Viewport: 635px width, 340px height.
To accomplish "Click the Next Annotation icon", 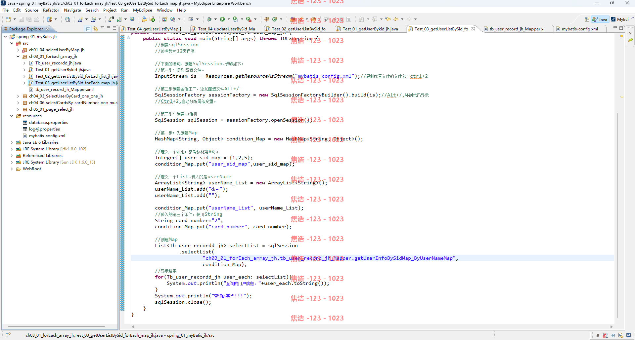I will [x=361, y=19].
